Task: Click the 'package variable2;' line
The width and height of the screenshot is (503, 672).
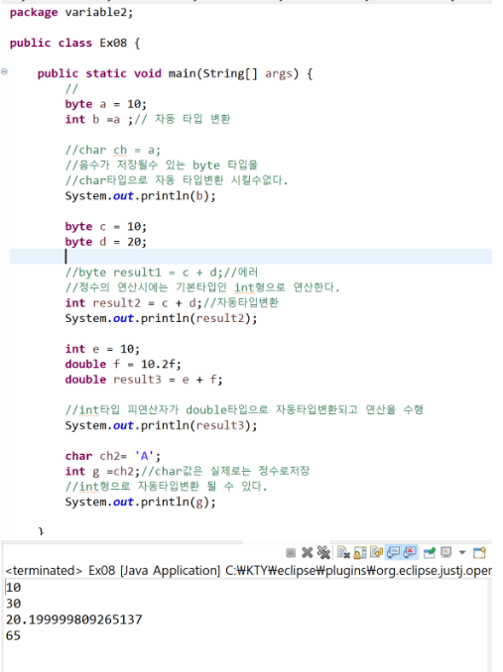Action: pos(71,13)
